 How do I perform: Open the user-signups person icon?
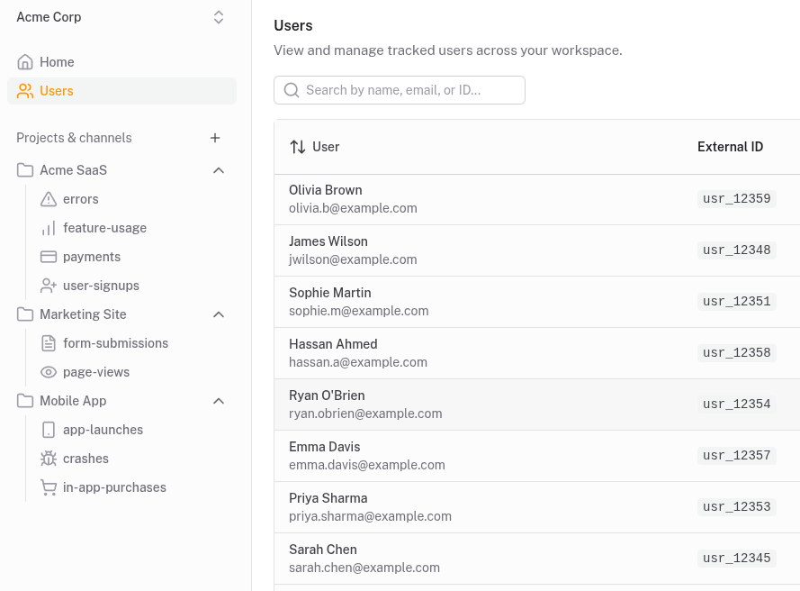click(x=49, y=285)
